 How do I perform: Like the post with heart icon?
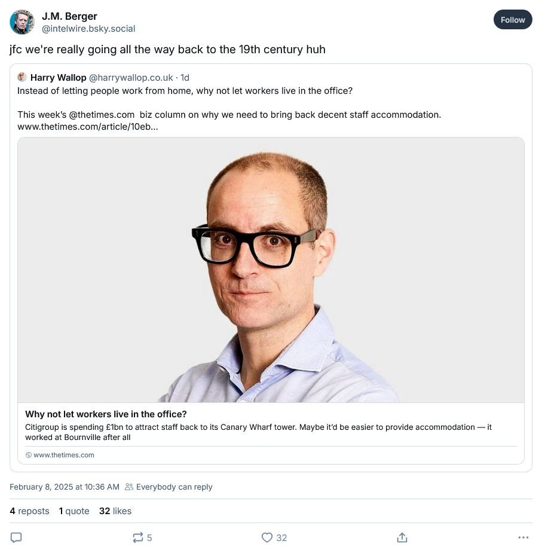pos(267,537)
